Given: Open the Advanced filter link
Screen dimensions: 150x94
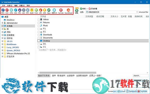Looking at the screenshot, I should tap(143, 12).
